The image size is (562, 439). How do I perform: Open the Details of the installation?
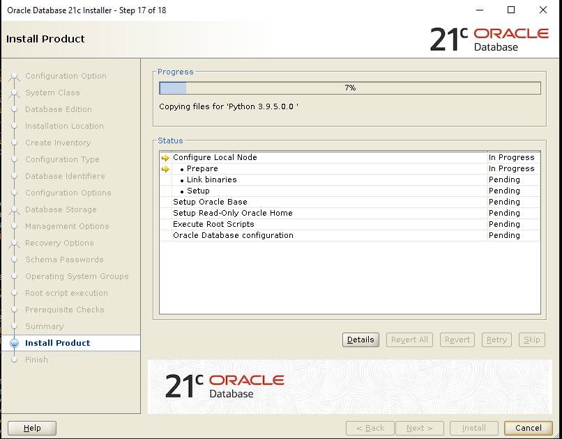pyautogui.click(x=360, y=340)
